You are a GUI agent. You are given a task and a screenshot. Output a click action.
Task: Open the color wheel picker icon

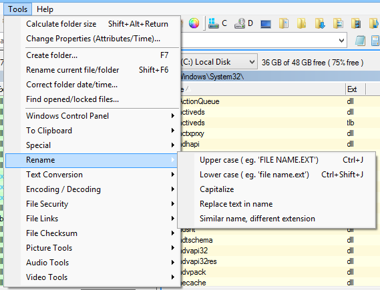point(194,23)
